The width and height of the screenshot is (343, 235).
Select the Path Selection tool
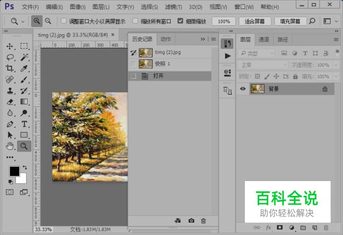coord(10,135)
